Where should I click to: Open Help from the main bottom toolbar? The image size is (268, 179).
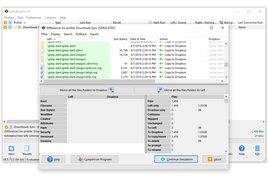242,149
